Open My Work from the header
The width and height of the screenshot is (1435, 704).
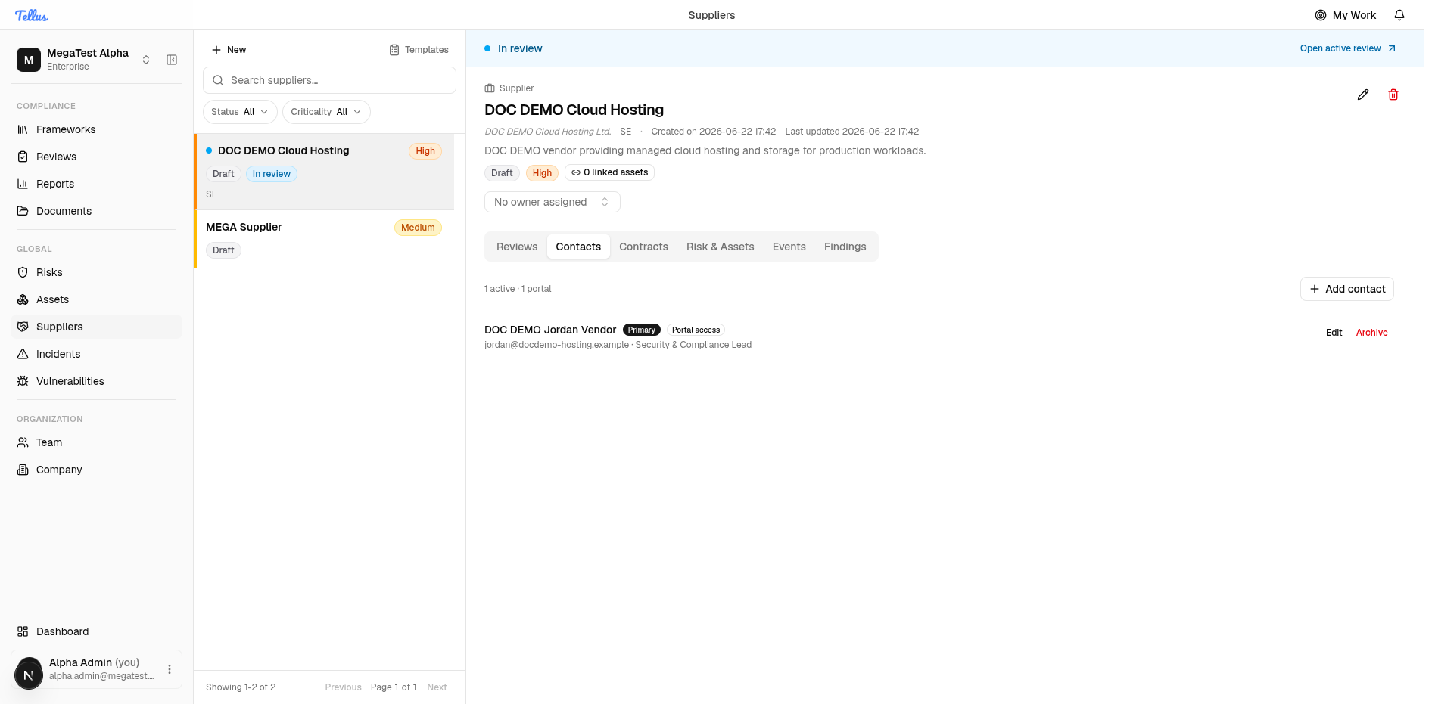click(x=1346, y=15)
